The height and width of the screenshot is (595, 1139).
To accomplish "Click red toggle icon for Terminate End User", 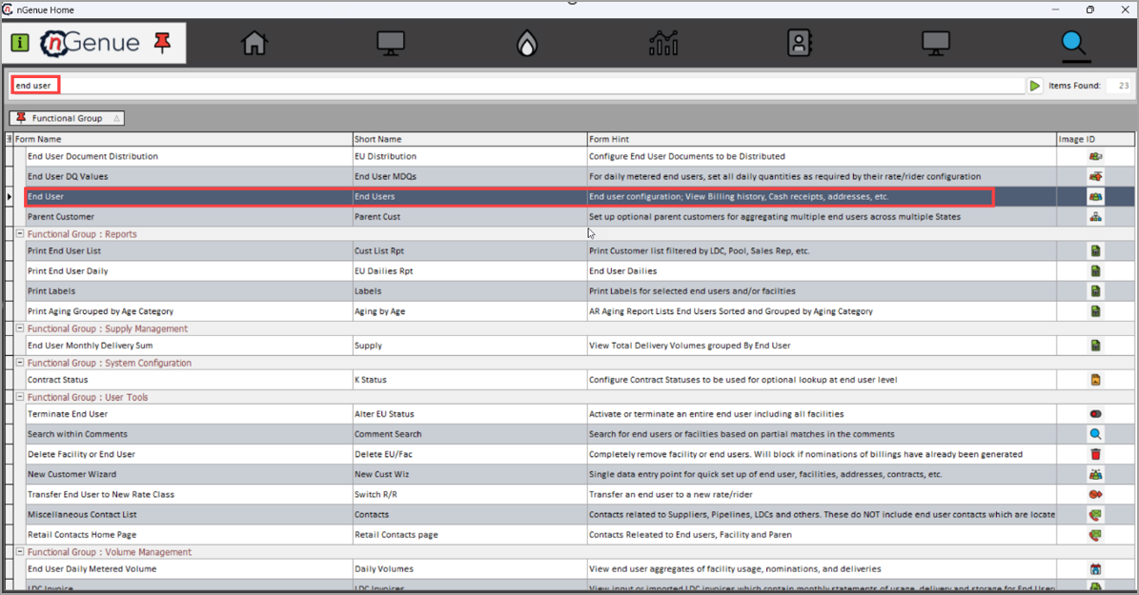I will [x=1095, y=413].
